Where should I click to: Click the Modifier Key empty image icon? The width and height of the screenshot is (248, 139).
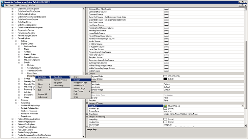click(x=165, y=109)
